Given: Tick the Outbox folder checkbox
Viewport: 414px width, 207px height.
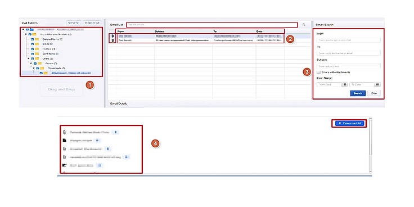Looking at the screenshot, I should click(33, 49).
